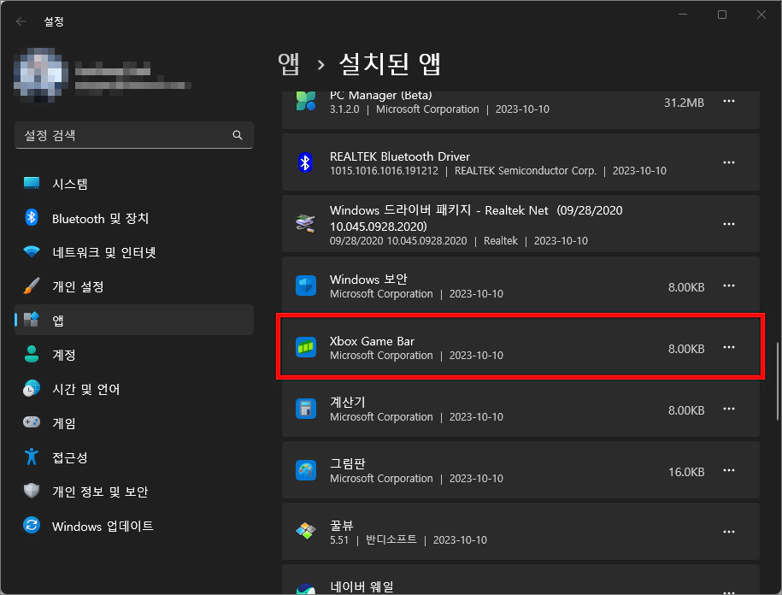Open more options for Windows 드라이버 패키지
The image size is (782, 595).
tap(729, 224)
